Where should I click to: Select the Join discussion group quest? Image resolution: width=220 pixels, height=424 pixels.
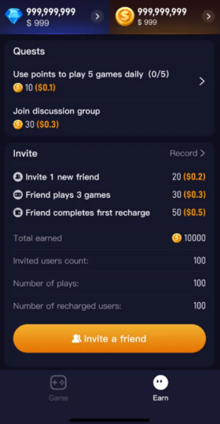coord(57,111)
